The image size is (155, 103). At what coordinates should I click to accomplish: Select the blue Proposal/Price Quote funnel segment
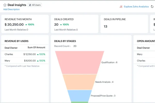pos(80,96)
